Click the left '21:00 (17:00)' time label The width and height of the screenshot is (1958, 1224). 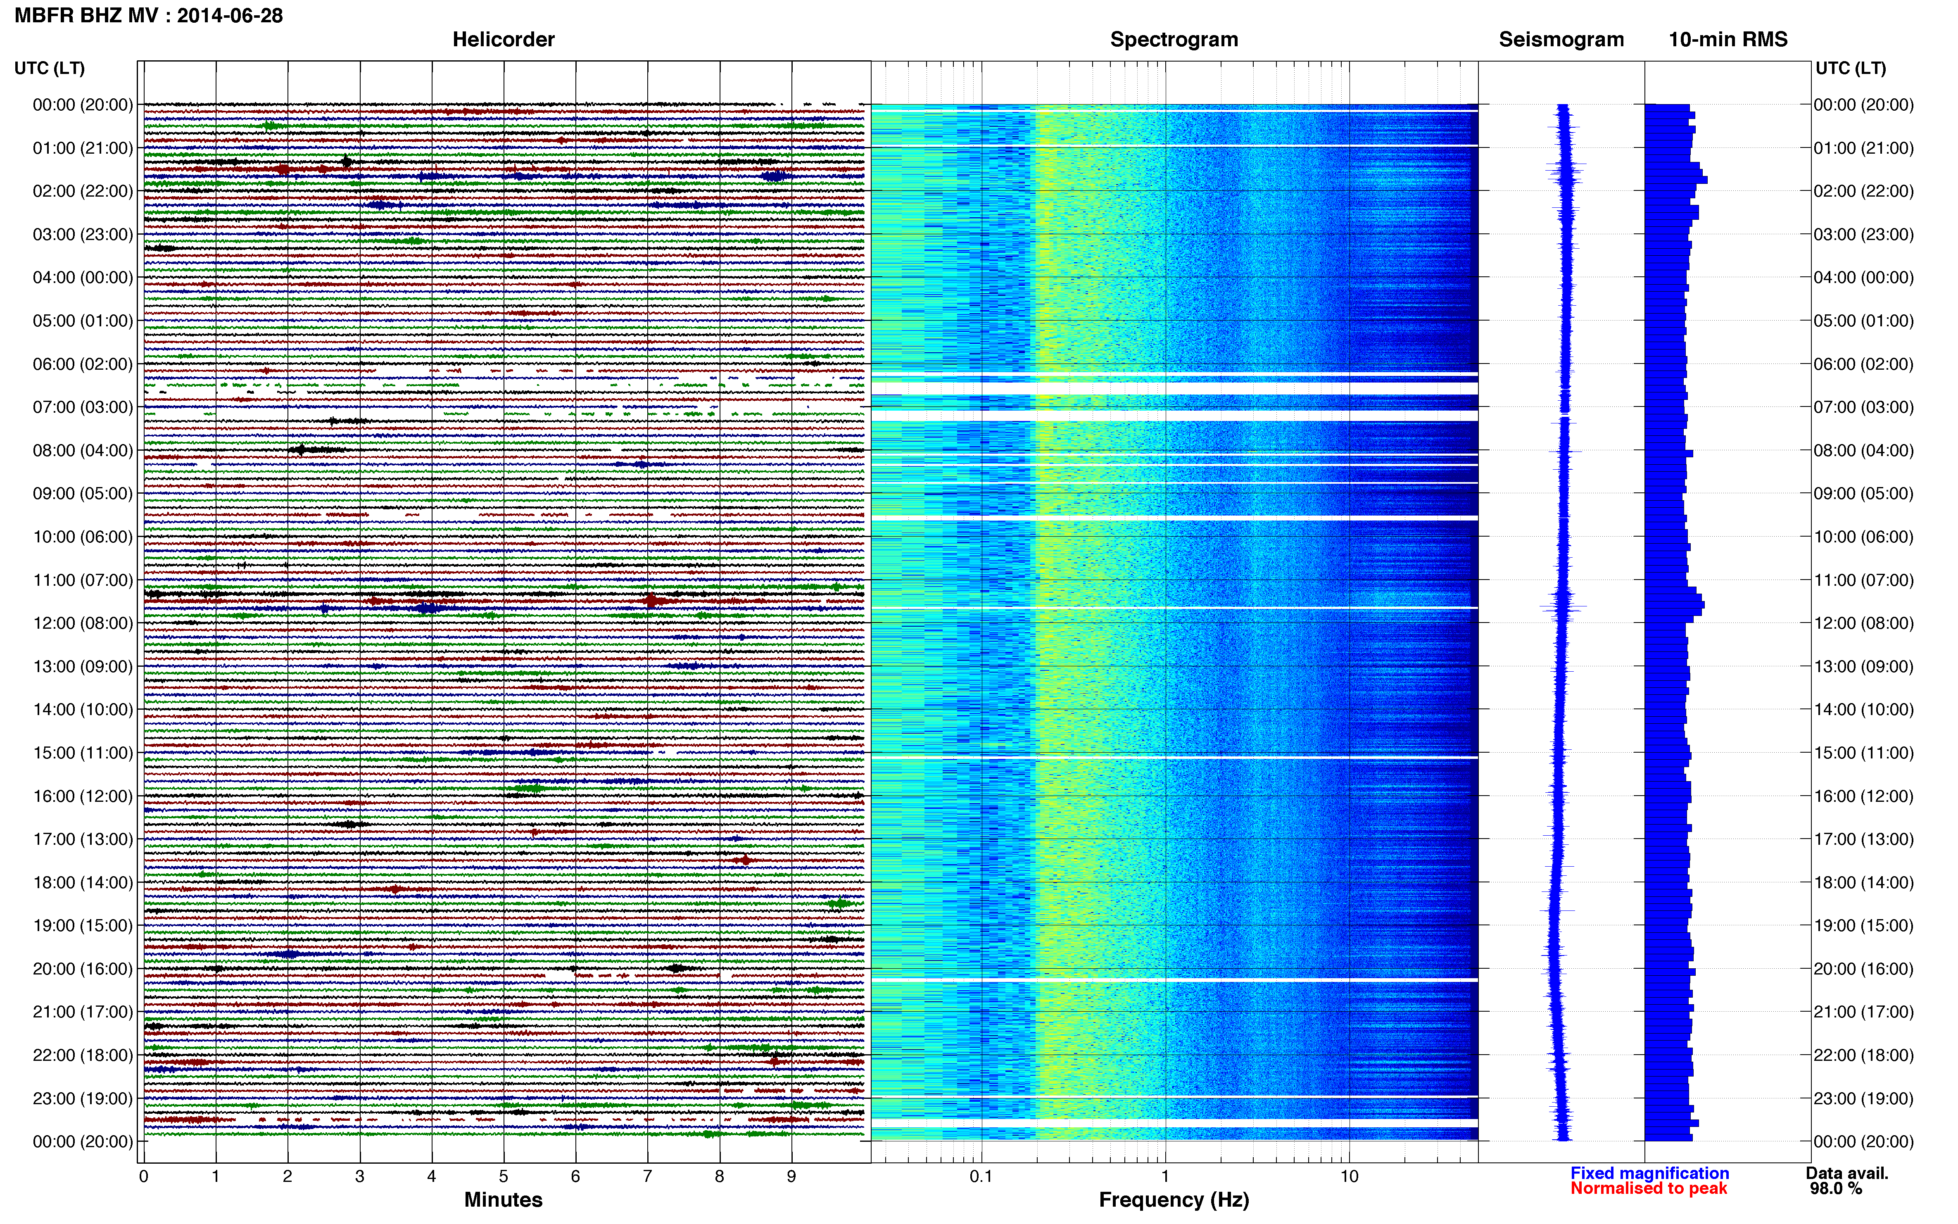point(83,1012)
